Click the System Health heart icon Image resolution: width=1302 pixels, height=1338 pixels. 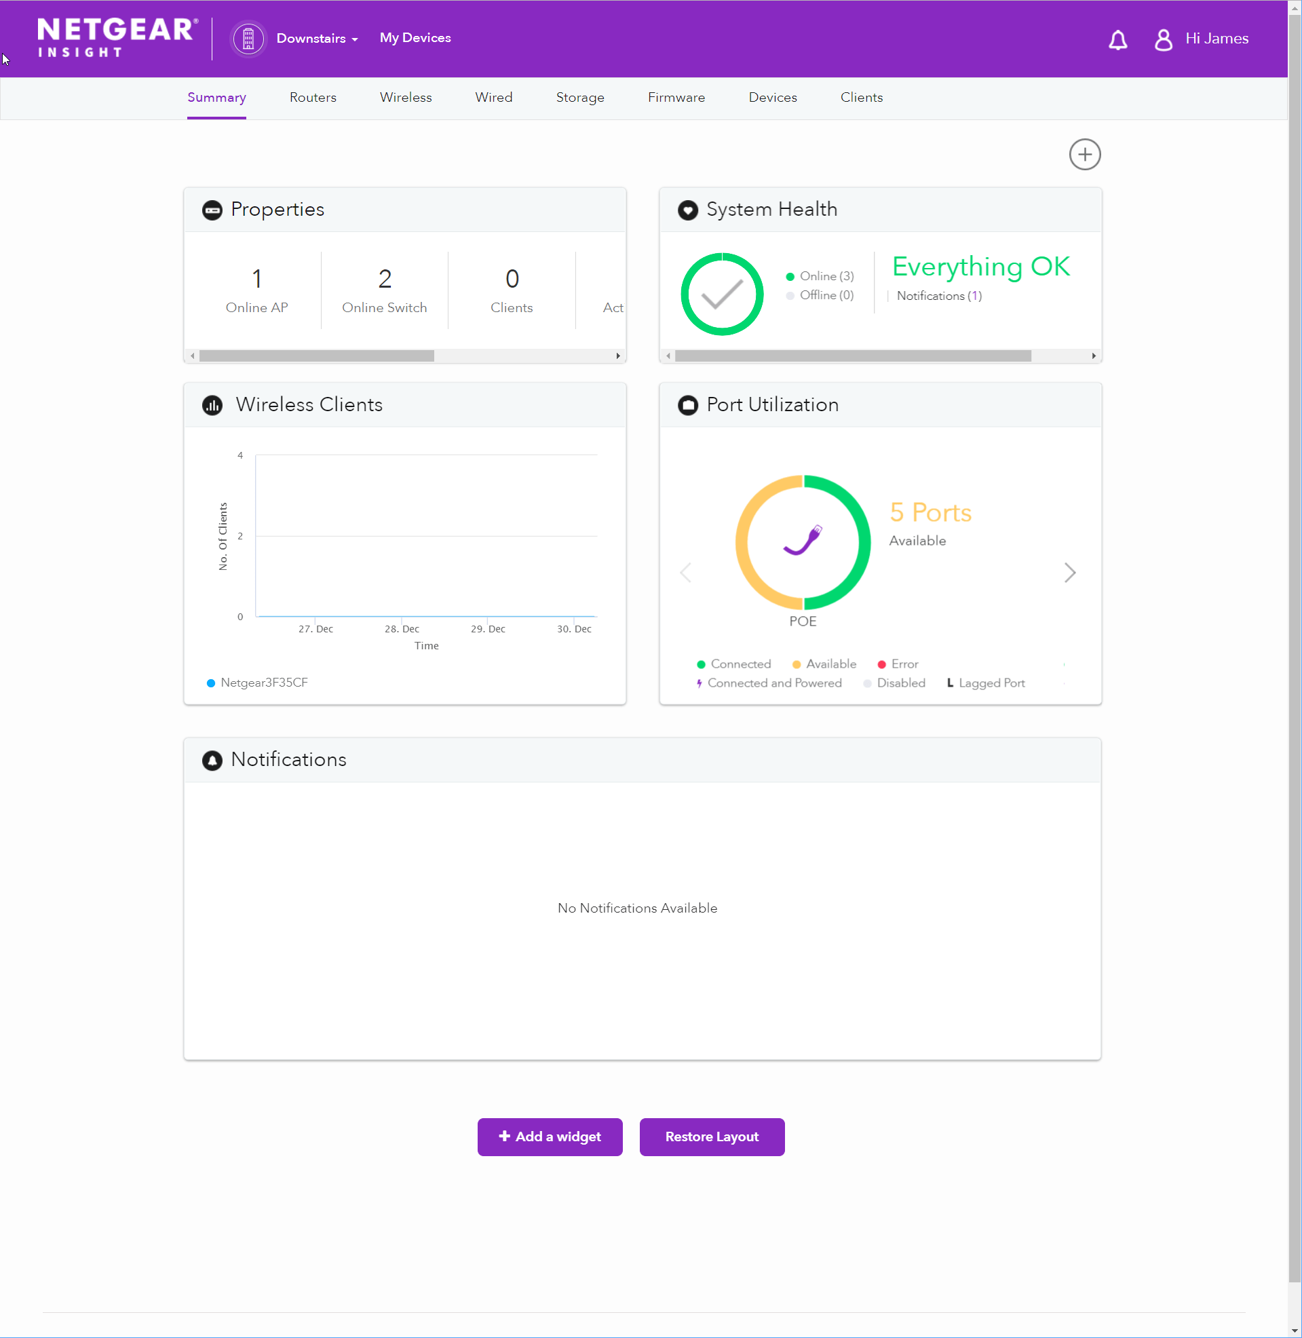coord(687,210)
